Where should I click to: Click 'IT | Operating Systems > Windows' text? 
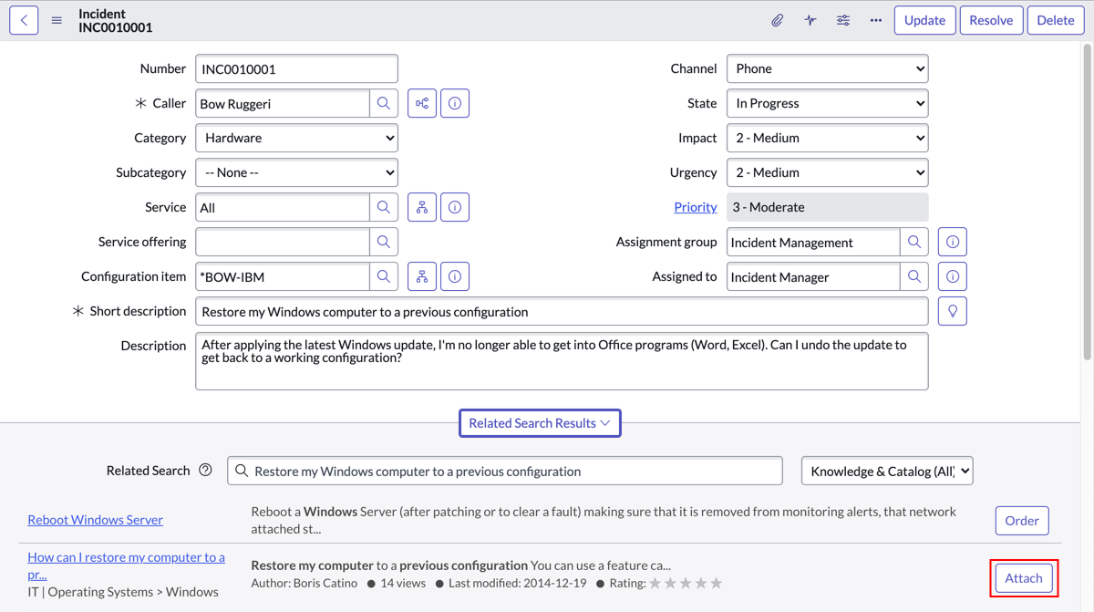(x=123, y=591)
